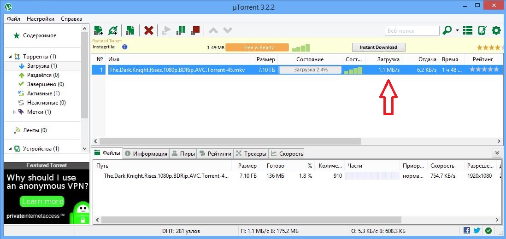Viewport: 506px width, 239px height.
Task: Select The.Dark.Knight.Rises torrent row name
Action: pos(177,70)
